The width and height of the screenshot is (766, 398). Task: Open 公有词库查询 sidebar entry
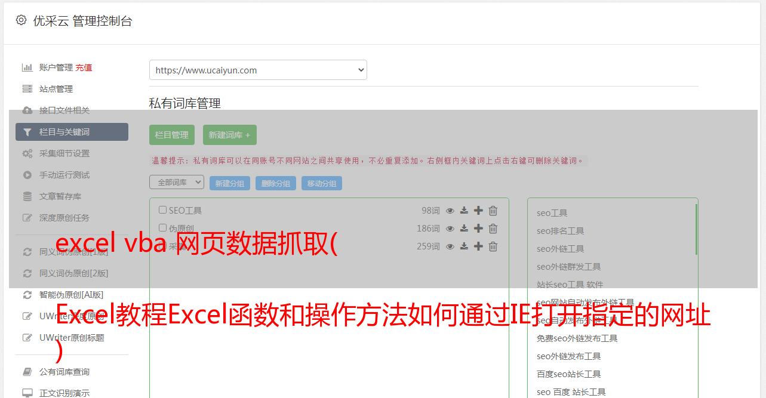pyautogui.click(x=64, y=372)
